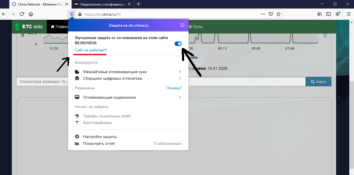Click the tracking protection shield icon
The height and width of the screenshot is (175, 354).
point(72,14)
